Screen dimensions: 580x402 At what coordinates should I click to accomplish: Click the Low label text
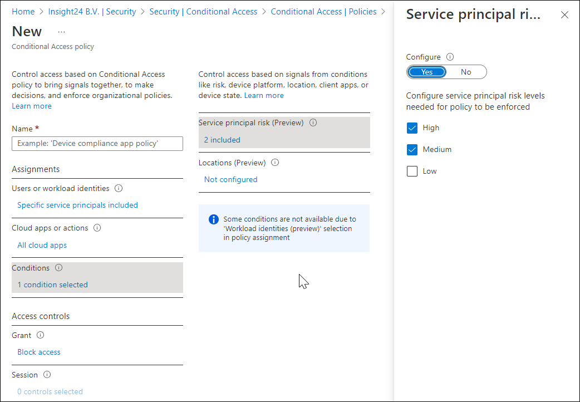pos(430,171)
